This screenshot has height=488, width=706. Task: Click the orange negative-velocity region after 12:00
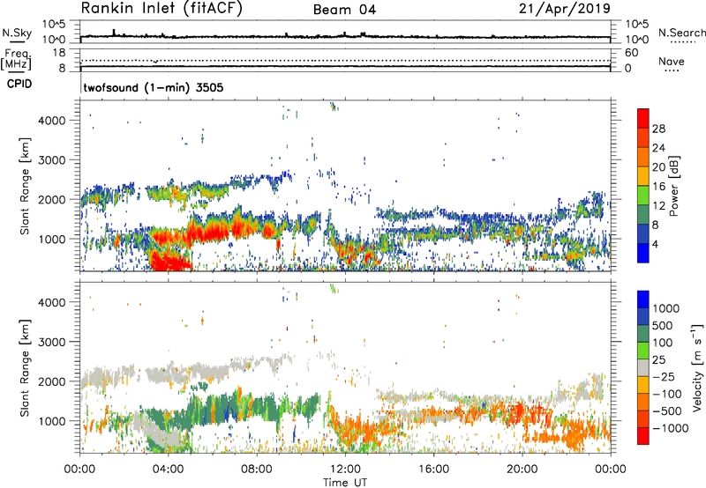click(360, 432)
